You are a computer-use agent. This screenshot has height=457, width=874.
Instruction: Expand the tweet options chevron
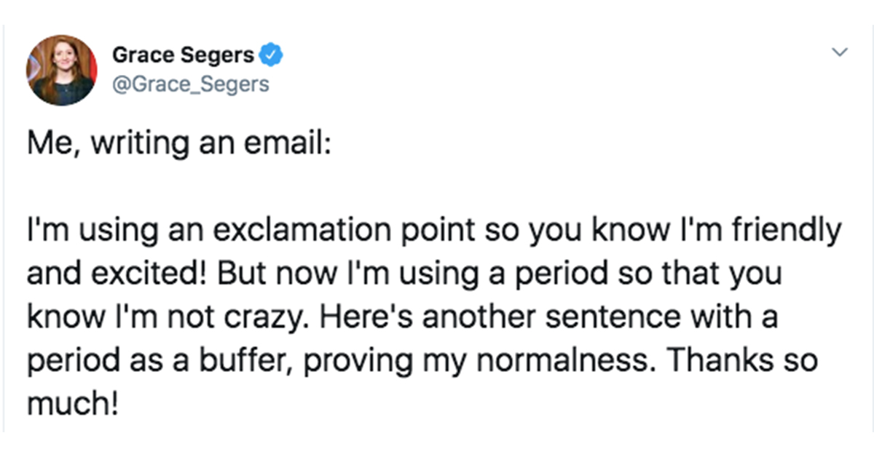point(840,53)
